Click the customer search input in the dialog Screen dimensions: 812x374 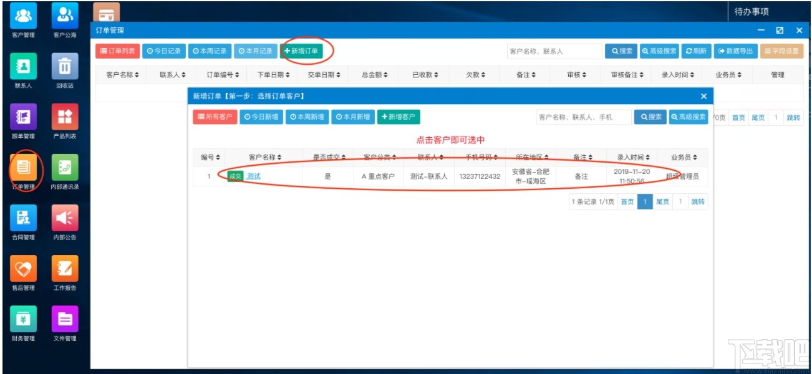coord(584,117)
